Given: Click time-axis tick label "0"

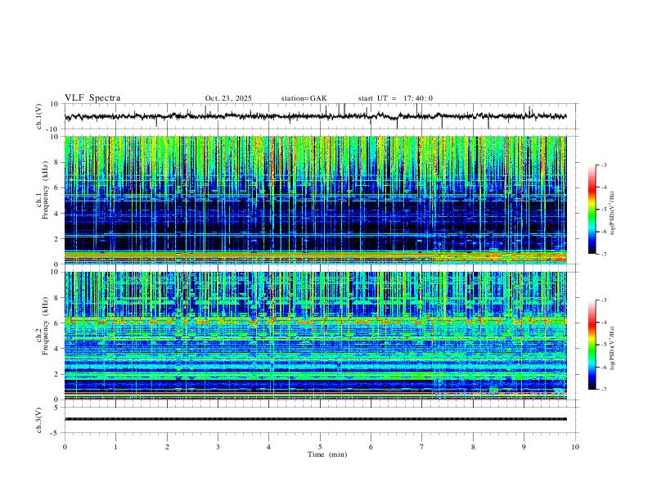Looking at the screenshot, I should pos(65,447).
